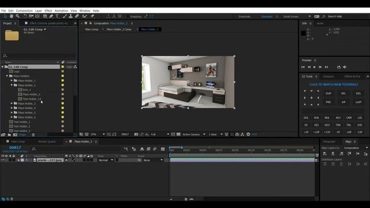The image size is (370, 208).
Task: Open composition mini-flowchart in timeline
Action: (126, 149)
